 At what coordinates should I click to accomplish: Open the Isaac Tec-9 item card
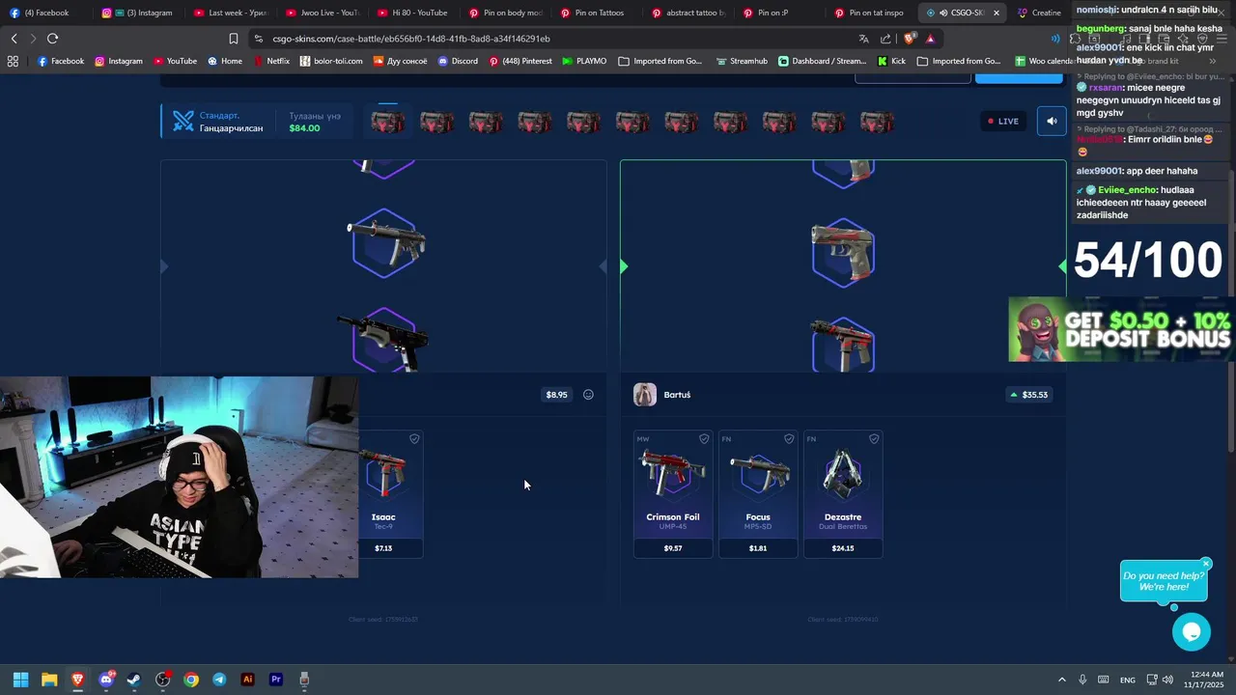click(x=391, y=494)
